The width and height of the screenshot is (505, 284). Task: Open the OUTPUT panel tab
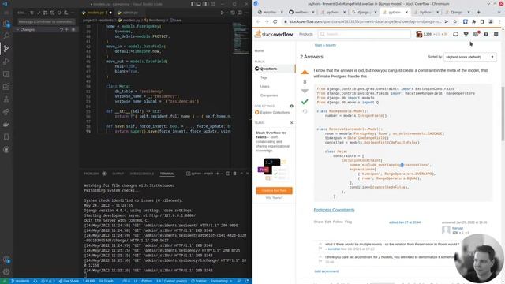(x=118, y=174)
